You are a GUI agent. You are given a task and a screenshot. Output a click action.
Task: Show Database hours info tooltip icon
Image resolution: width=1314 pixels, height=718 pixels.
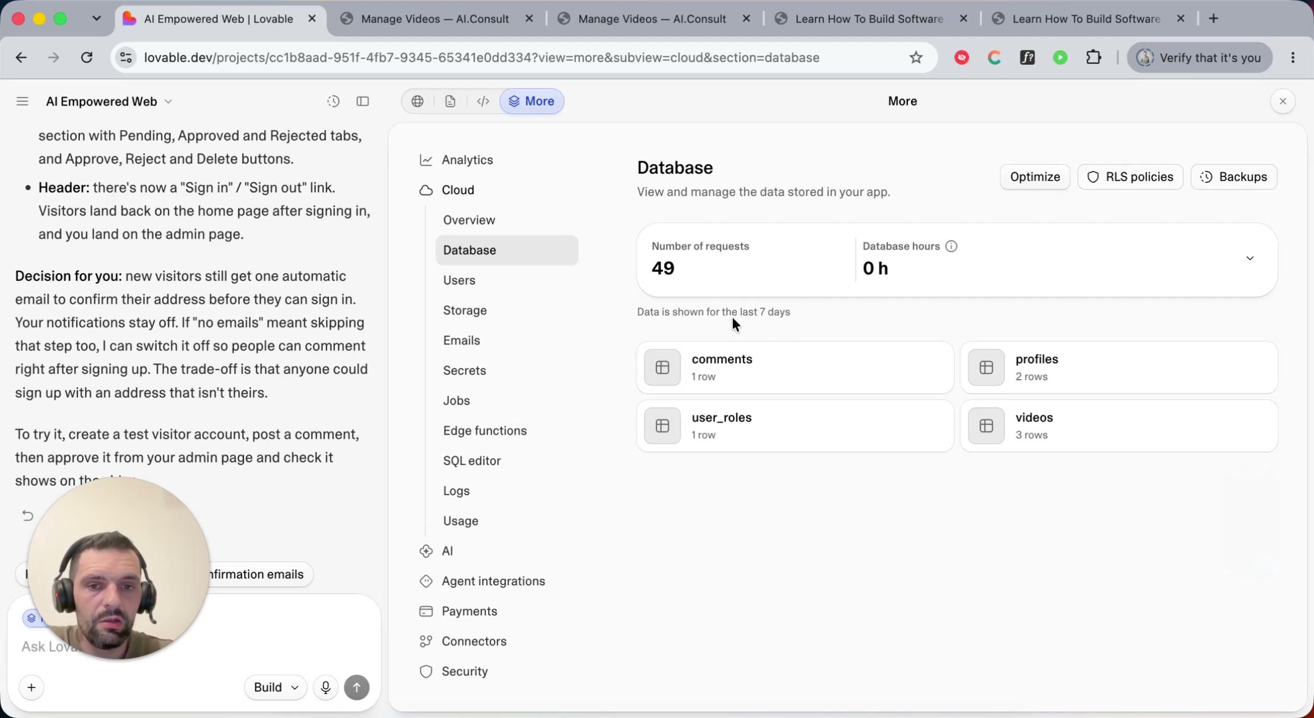coord(951,247)
